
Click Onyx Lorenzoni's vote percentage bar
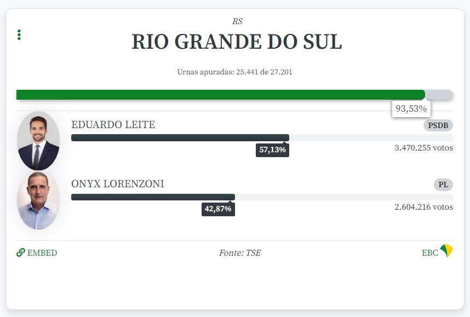tap(153, 197)
